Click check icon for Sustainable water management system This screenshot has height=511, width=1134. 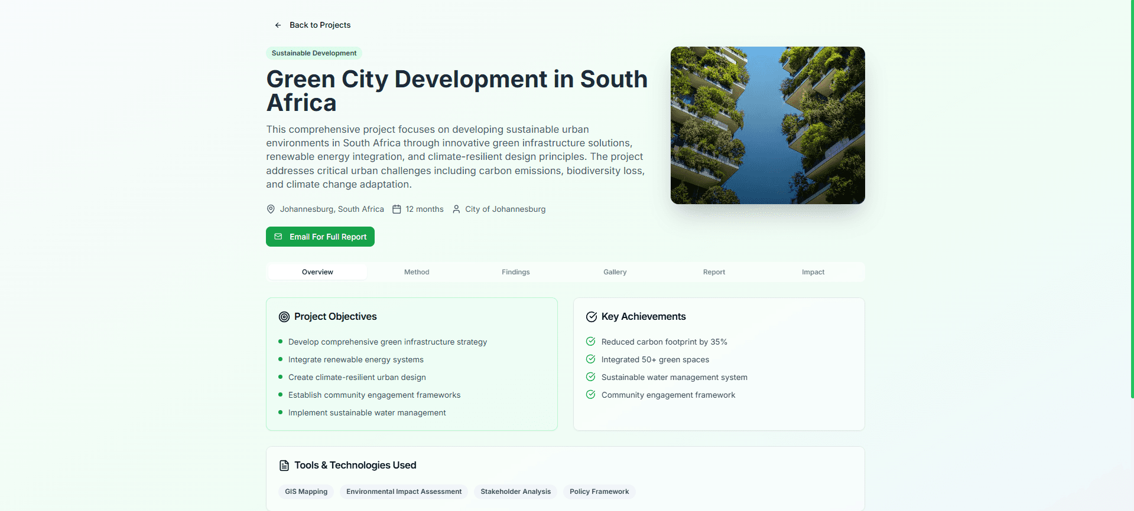[590, 377]
